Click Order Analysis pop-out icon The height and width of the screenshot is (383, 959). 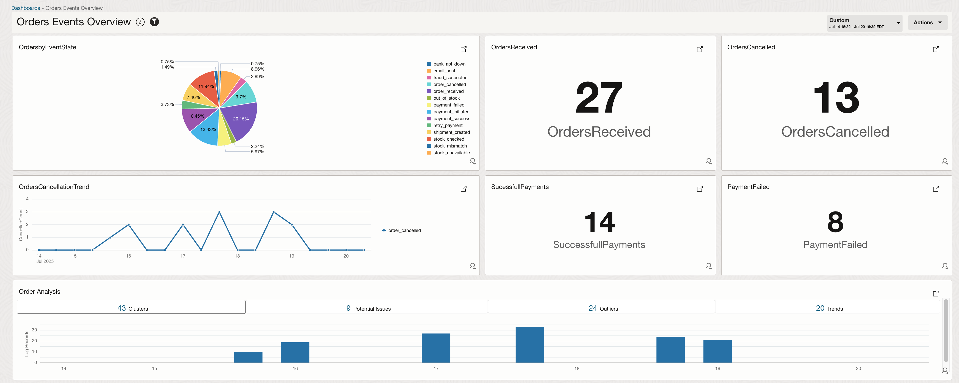pyautogui.click(x=935, y=293)
